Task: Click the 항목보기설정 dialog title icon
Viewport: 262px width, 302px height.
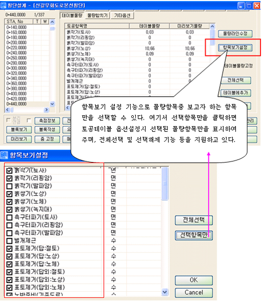Action: (4, 155)
